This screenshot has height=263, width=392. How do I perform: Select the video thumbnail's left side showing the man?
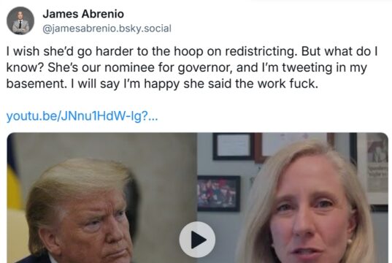(101, 198)
